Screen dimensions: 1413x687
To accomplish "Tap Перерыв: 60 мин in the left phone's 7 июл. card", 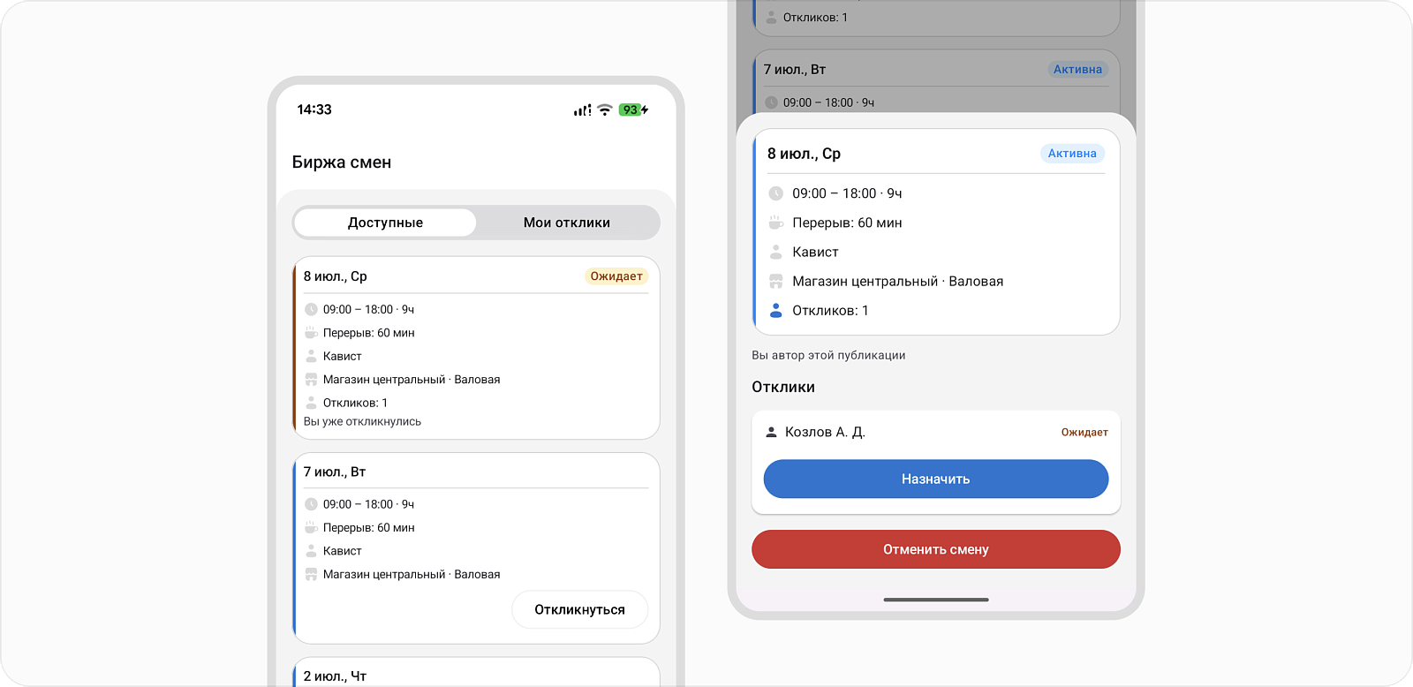I will tap(368, 527).
